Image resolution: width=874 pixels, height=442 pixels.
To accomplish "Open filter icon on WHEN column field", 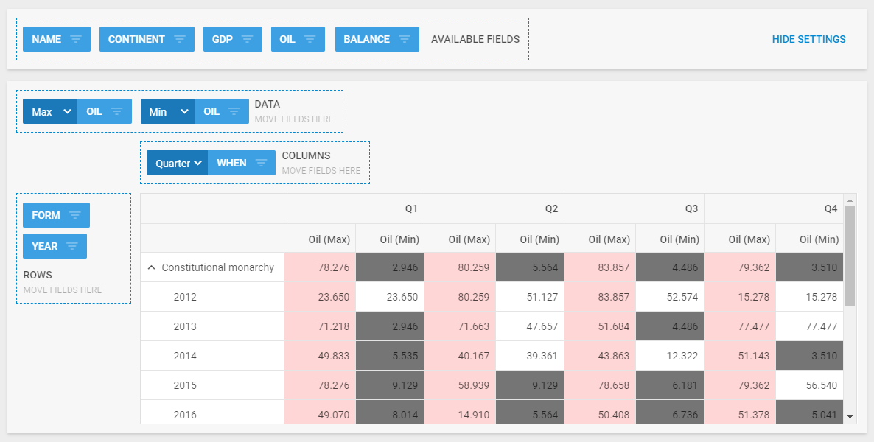I will click(261, 163).
